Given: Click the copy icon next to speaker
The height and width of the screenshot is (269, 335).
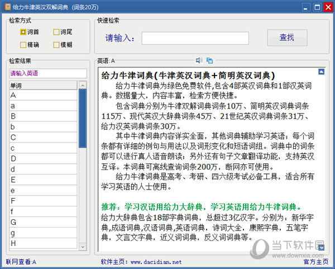Looking at the screenshot, I should pos(209,61).
